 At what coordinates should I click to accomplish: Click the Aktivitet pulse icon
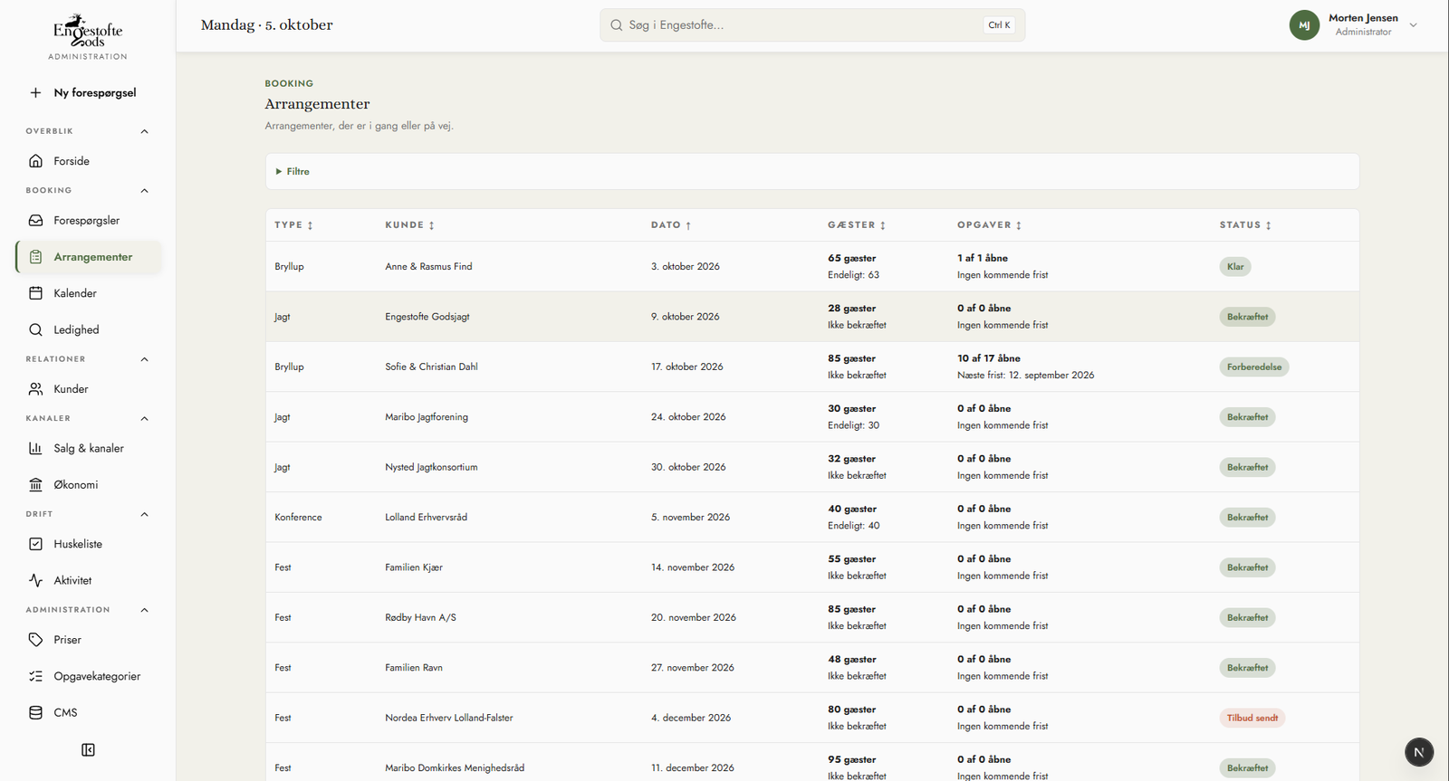(35, 580)
